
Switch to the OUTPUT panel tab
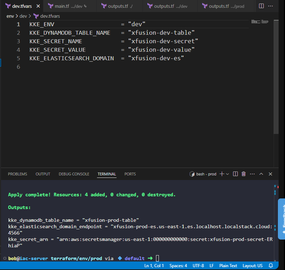pos(43,174)
